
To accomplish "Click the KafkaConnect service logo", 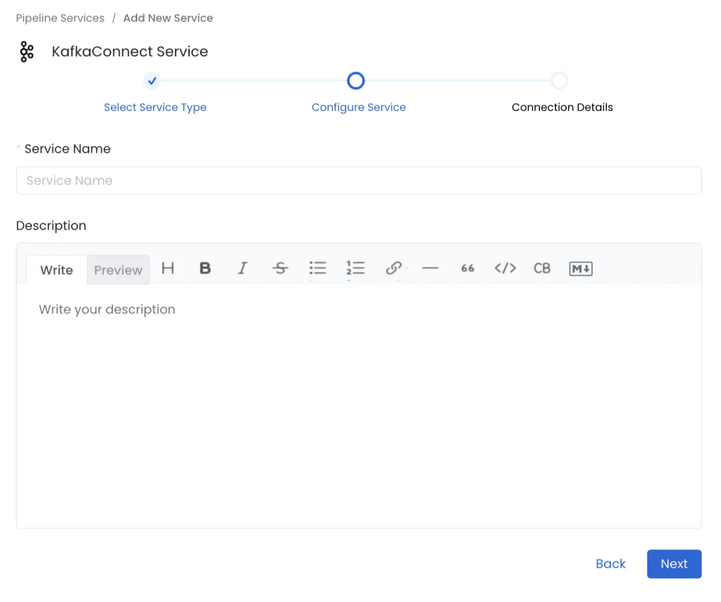I will [27, 52].
